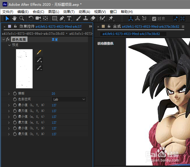Open the 合成(C) menu
This screenshot has width=190, height=167.
click(38, 12)
